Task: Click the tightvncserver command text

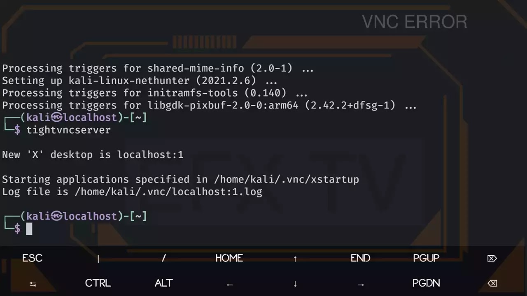Action: (69, 130)
